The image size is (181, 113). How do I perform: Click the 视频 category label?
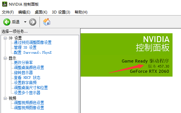12,99
